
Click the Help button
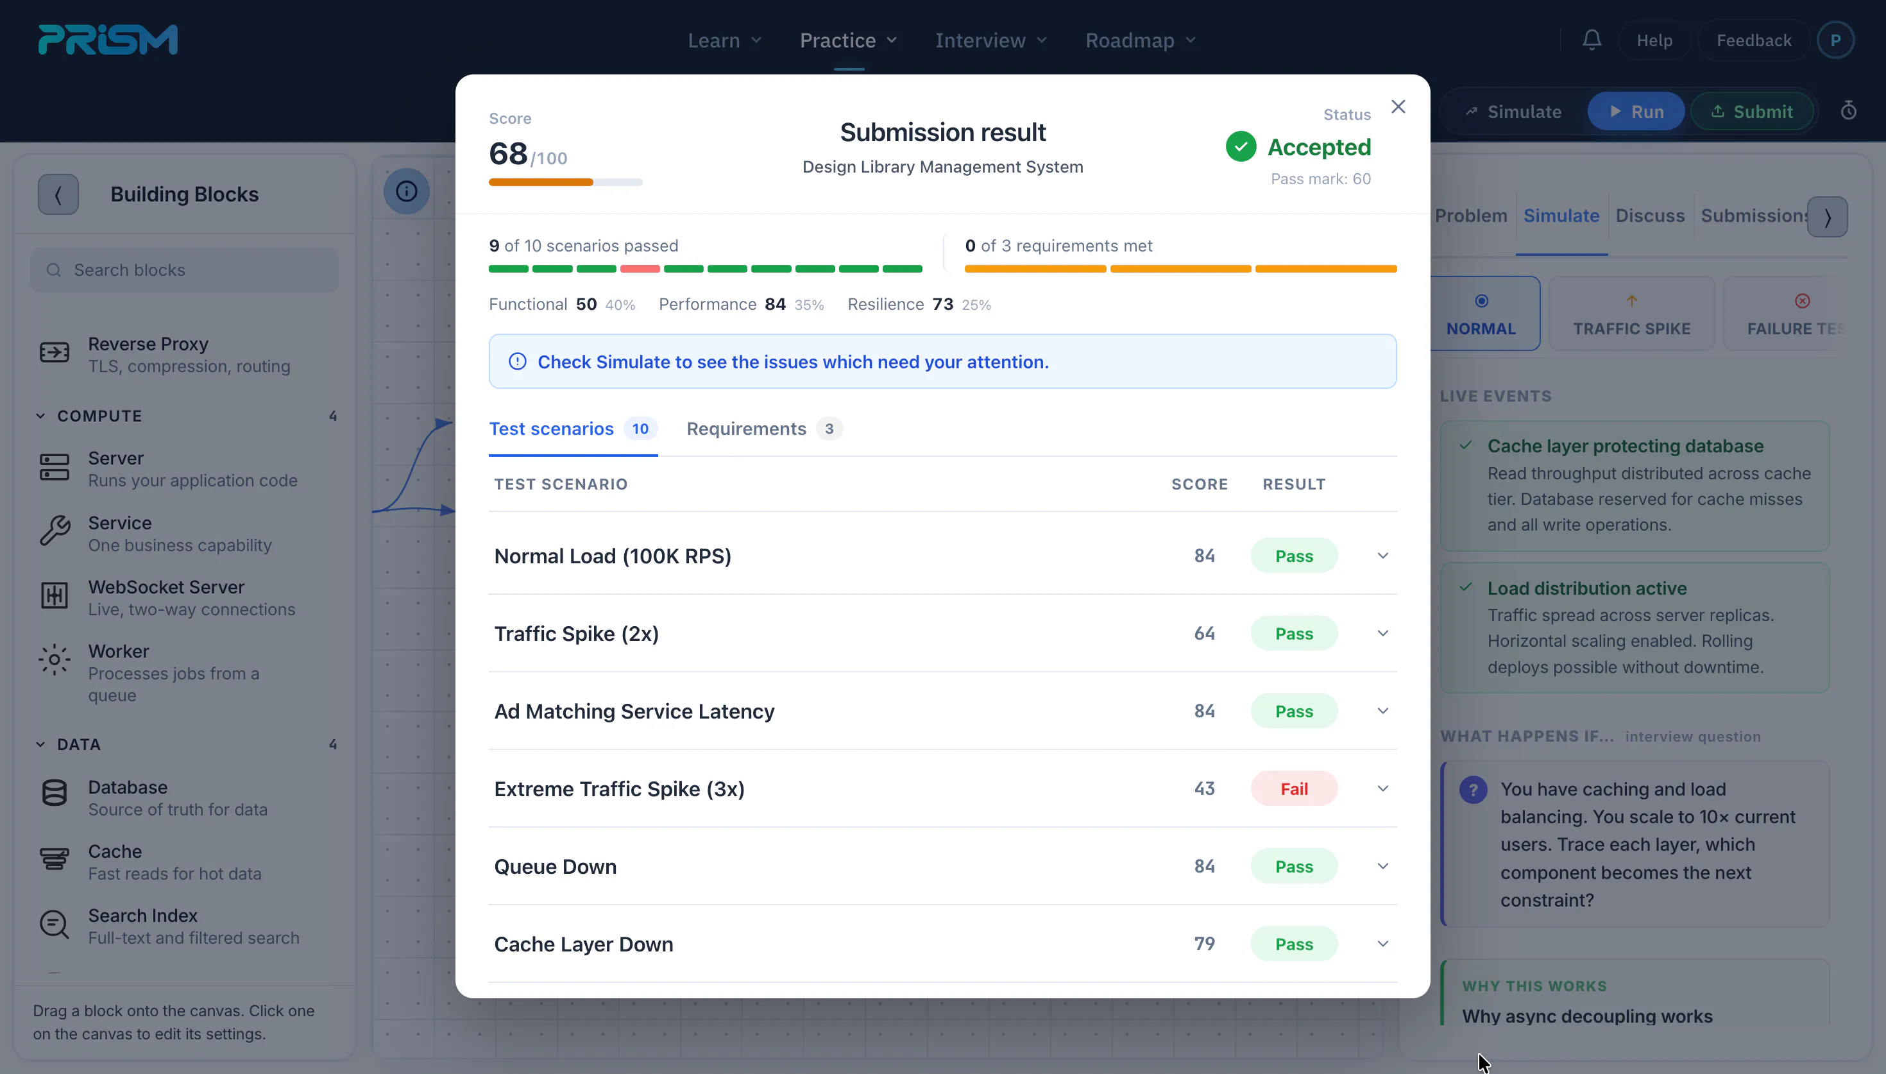pos(1654,40)
